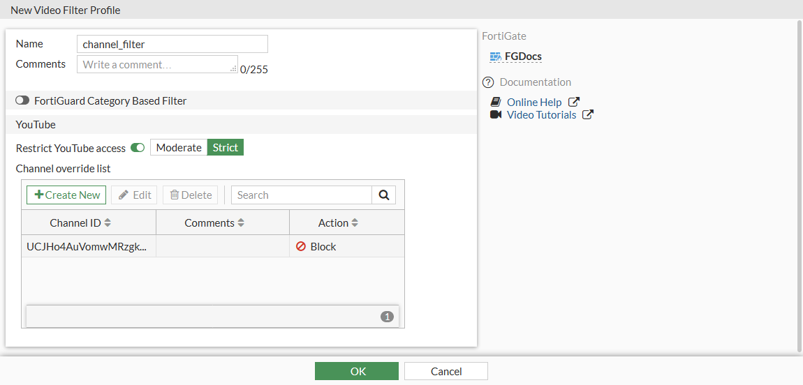803x385 pixels.
Task: Click the Cancel button
Action: [446, 371]
